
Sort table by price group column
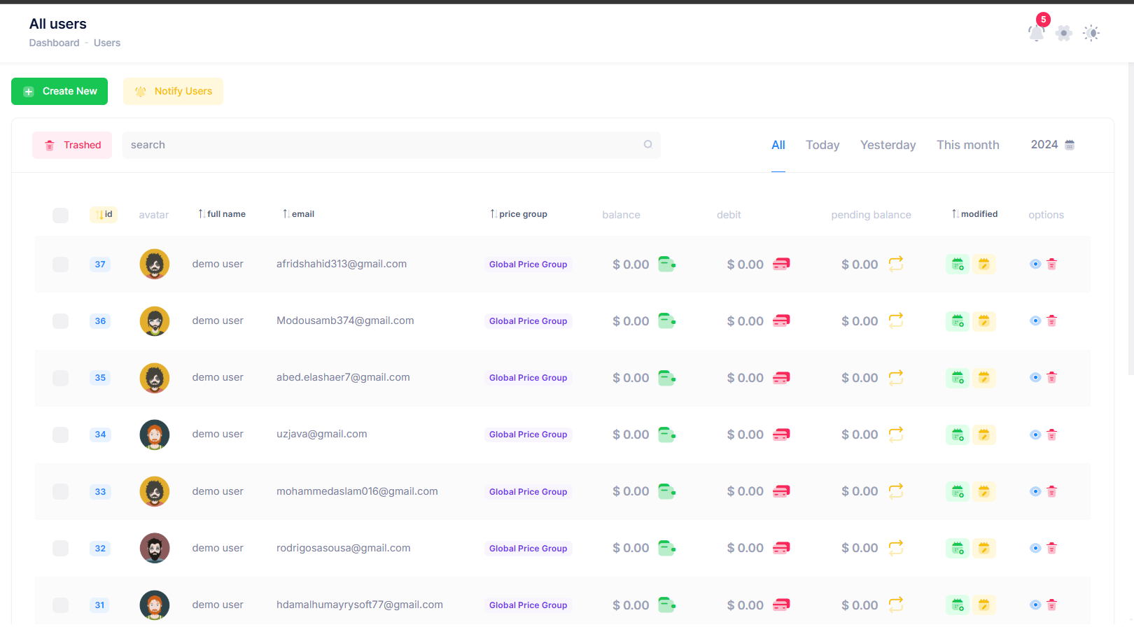[519, 214]
